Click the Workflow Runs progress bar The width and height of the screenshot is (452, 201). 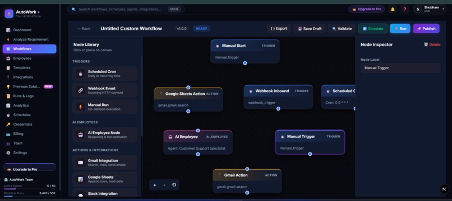pyautogui.click(x=29, y=197)
